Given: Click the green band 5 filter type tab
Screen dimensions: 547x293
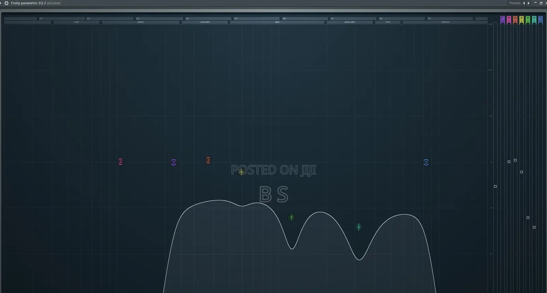Looking at the screenshot, I should point(528,20).
